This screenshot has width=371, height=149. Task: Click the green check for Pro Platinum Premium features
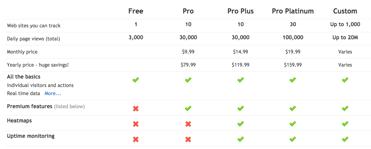click(293, 109)
